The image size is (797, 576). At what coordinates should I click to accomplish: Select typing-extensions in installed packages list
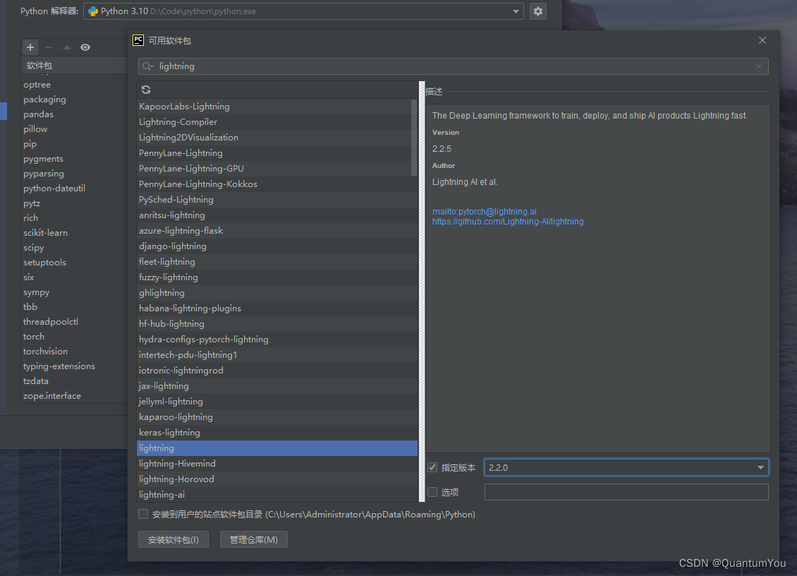pyautogui.click(x=74, y=366)
